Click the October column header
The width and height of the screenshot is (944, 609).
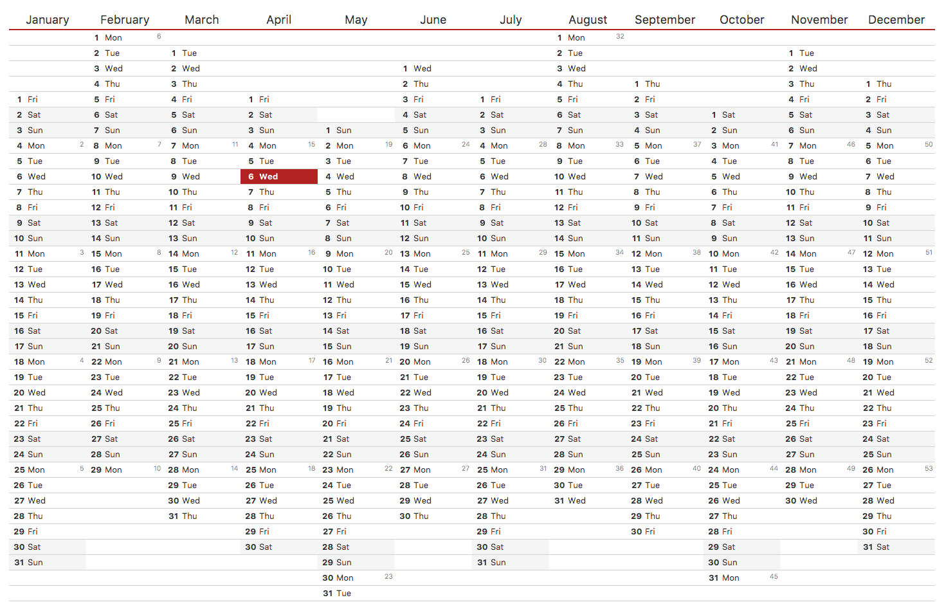click(x=742, y=20)
